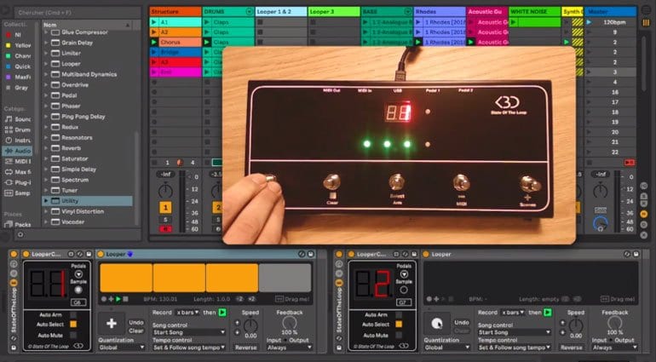This screenshot has height=362, width=656.
Task: Open the Max for Live category
Action: [x=18, y=171]
